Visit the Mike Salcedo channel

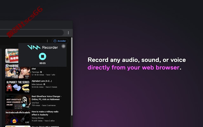click(x=37, y=84)
